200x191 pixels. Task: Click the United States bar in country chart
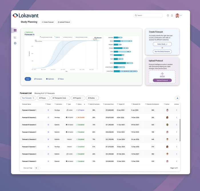click(125, 71)
